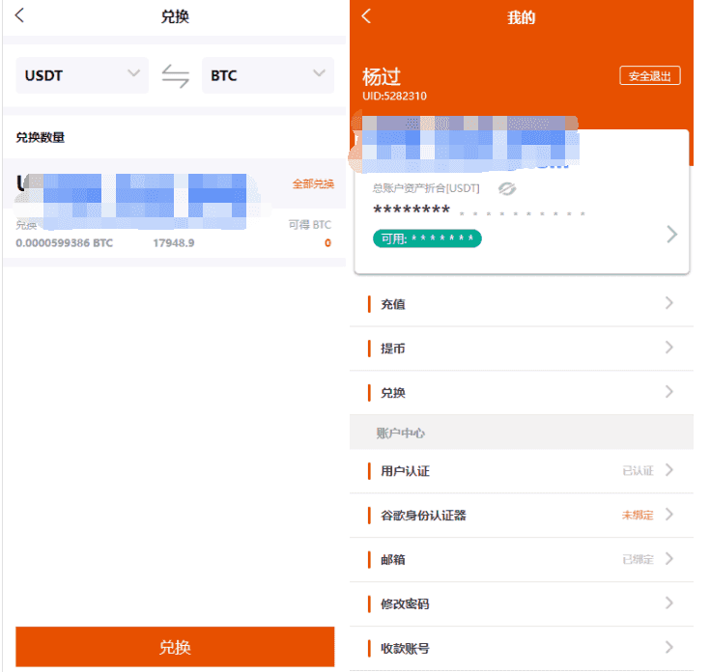Click the UID:5282310 text
The height and width of the screenshot is (672, 710).
point(394,96)
